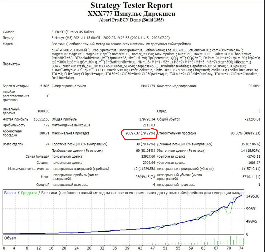Click symbol value 'EURUSD (Euro vs US Dollar)'
Viewport: 265px width, 252px height.
click(73, 32)
